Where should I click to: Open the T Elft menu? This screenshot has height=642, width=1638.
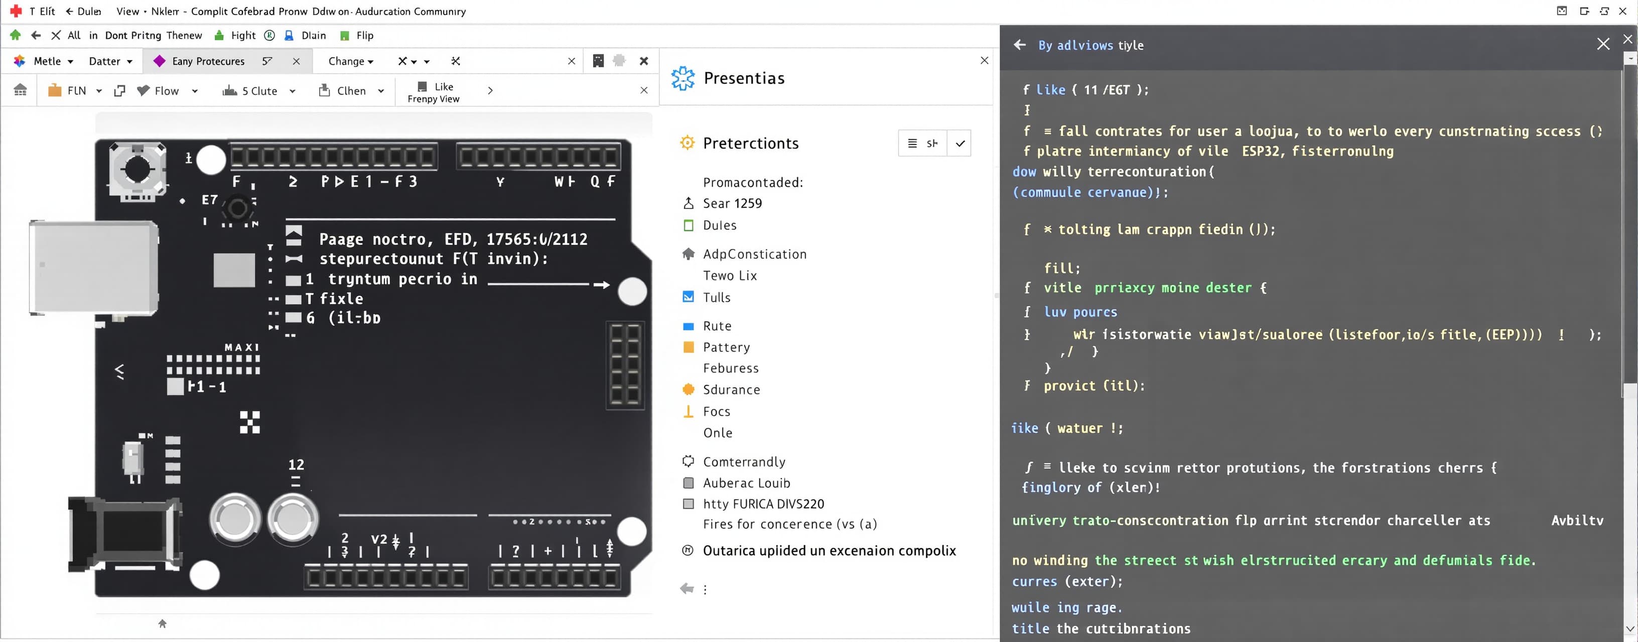click(42, 12)
